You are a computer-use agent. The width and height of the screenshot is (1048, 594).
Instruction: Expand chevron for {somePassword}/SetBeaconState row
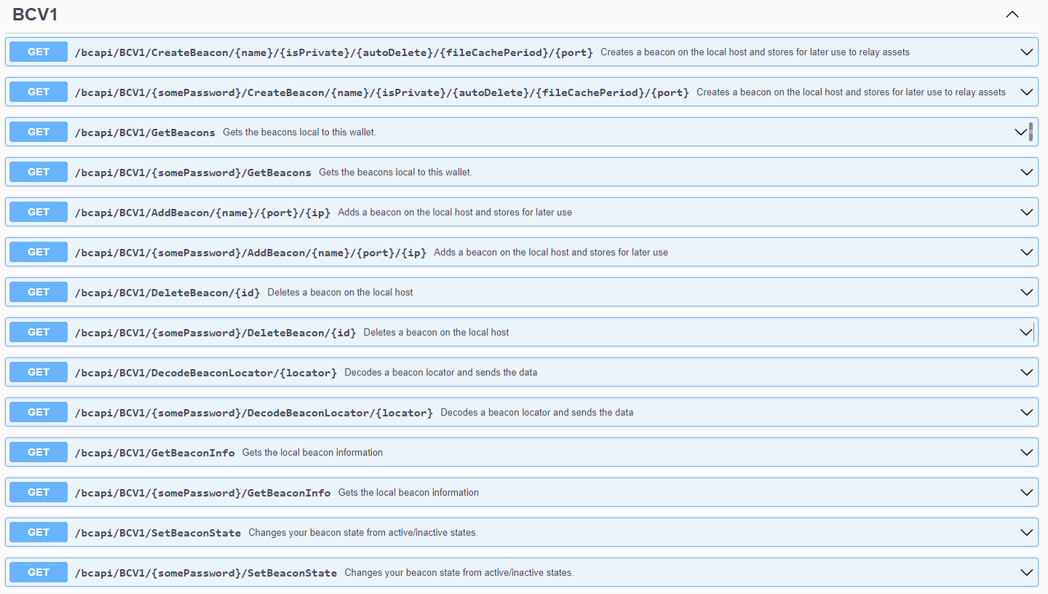1027,573
